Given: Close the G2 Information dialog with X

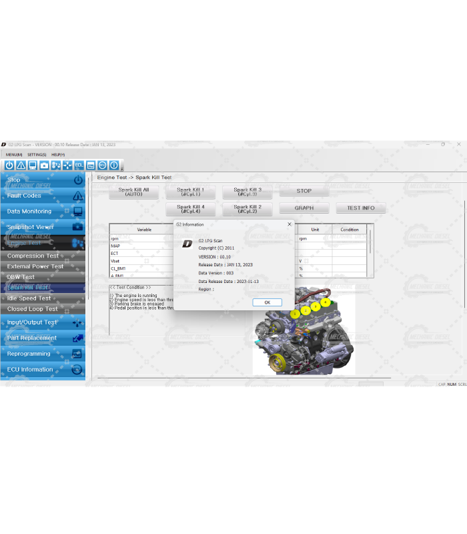Looking at the screenshot, I should pos(289,224).
